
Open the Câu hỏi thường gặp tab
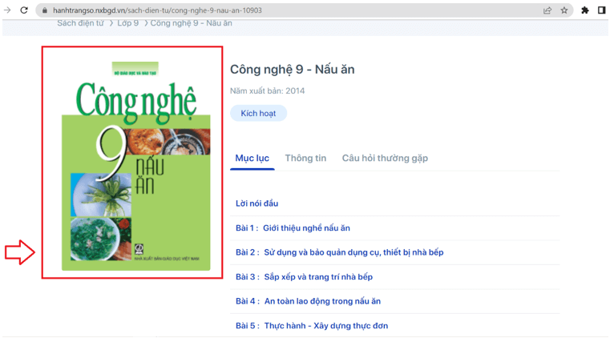point(385,159)
